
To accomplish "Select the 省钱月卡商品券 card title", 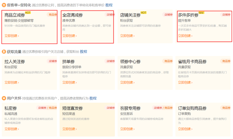I will coord(192,62).
